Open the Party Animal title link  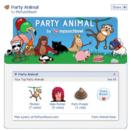[25, 7]
